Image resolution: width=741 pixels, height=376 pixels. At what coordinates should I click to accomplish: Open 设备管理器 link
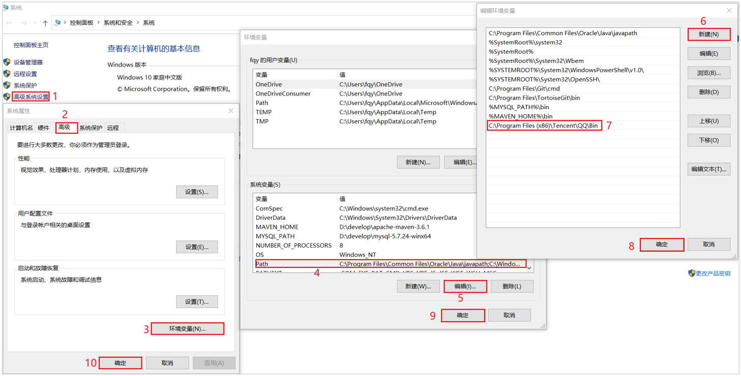tap(28, 62)
